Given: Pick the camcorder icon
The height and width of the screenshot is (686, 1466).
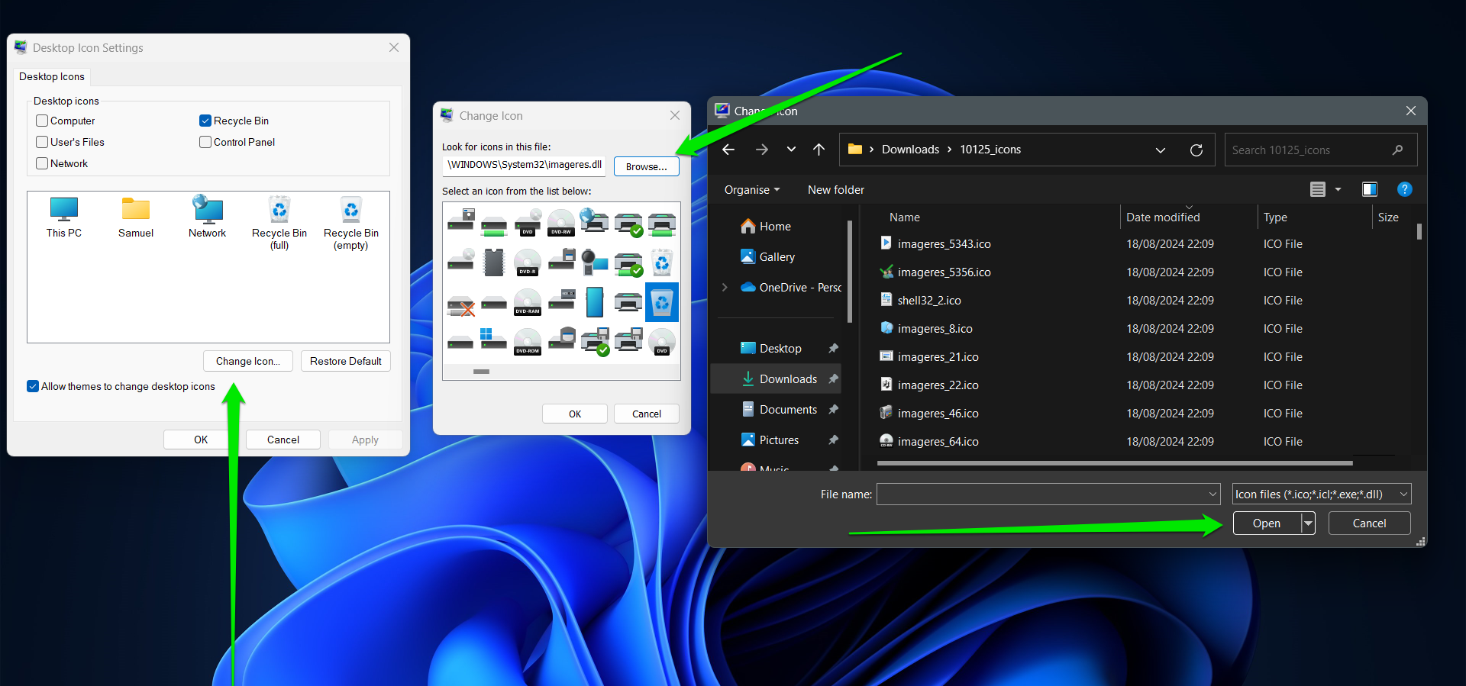Looking at the screenshot, I should click(595, 262).
